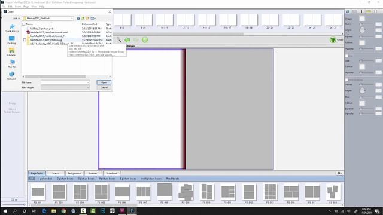Click the go-back navigation icon in Open dialog
This screenshot has width=383, height=215.
tap(78, 19)
